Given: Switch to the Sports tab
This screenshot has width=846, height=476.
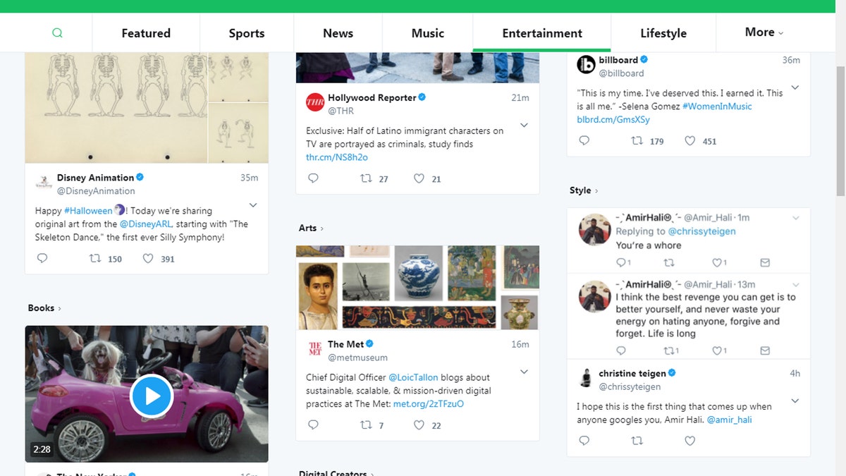Looking at the screenshot, I should (247, 33).
